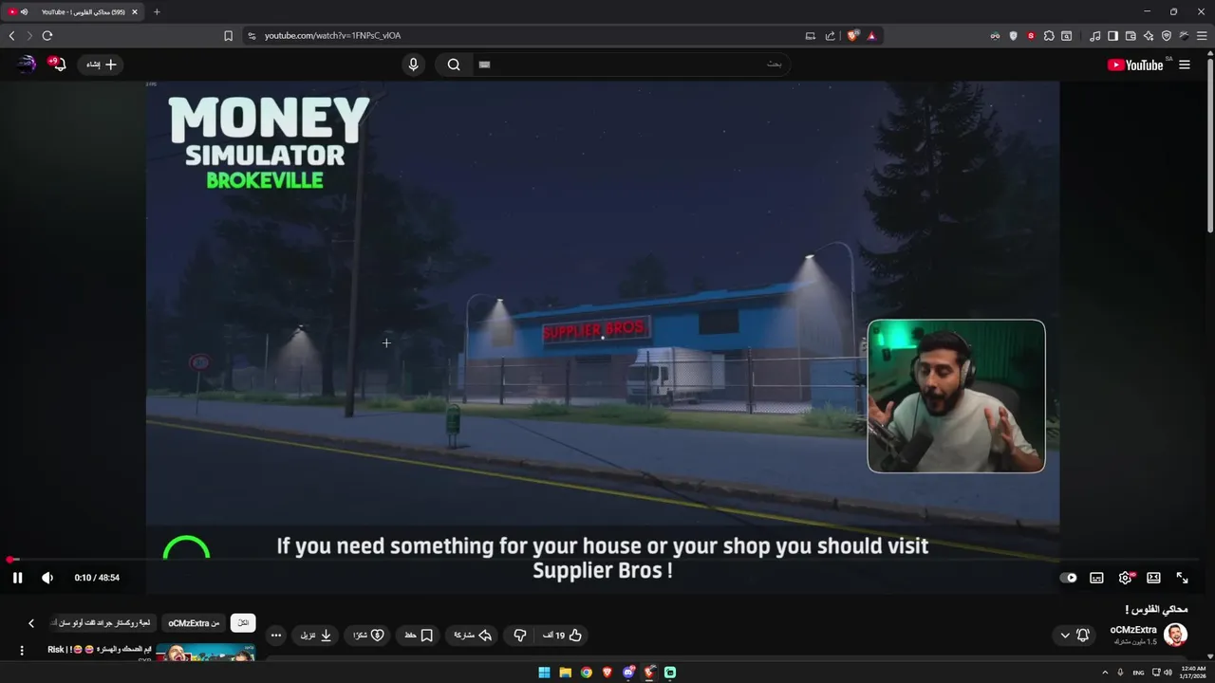
Task: Open a new browser tab
Action: (157, 12)
